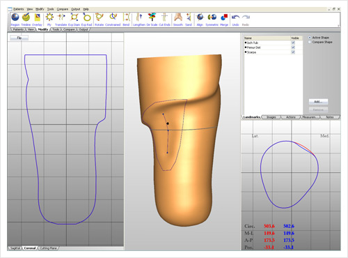
Task: Switch to the Coronal view tab
Action: tap(30, 248)
